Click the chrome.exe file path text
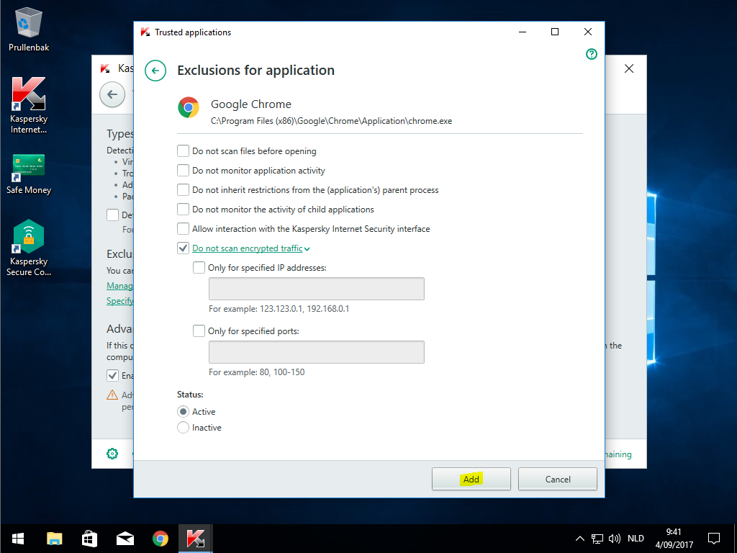 (331, 121)
